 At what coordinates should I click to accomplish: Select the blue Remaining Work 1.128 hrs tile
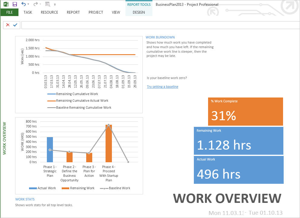239,141
